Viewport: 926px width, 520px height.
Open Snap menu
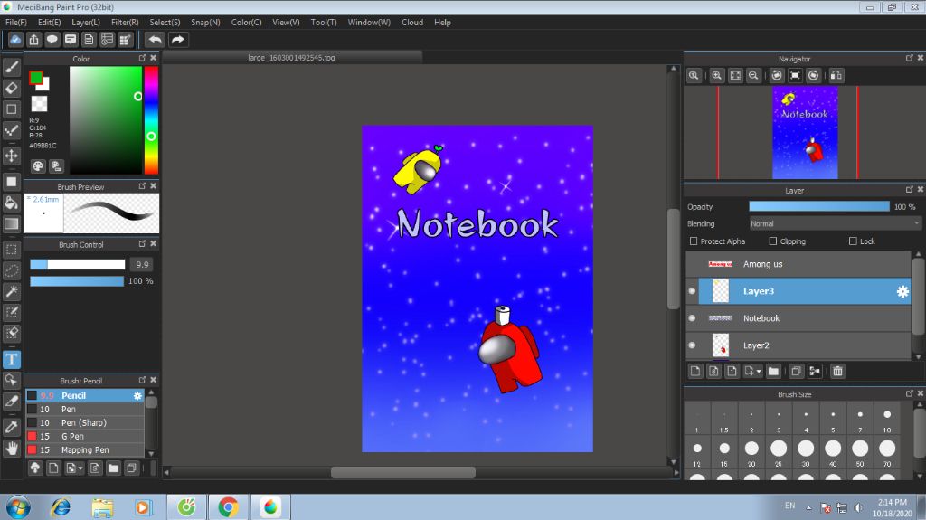[x=205, y=22]
